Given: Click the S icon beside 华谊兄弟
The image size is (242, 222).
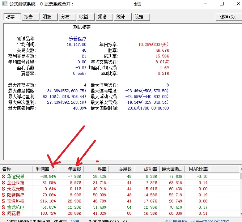Looking at the screenshot, I should point(3,176).
